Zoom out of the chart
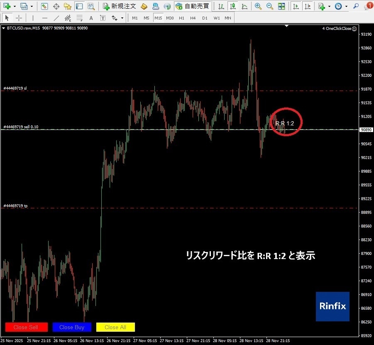This screenshot has height=345, width=374. click(x=269, y=6)
